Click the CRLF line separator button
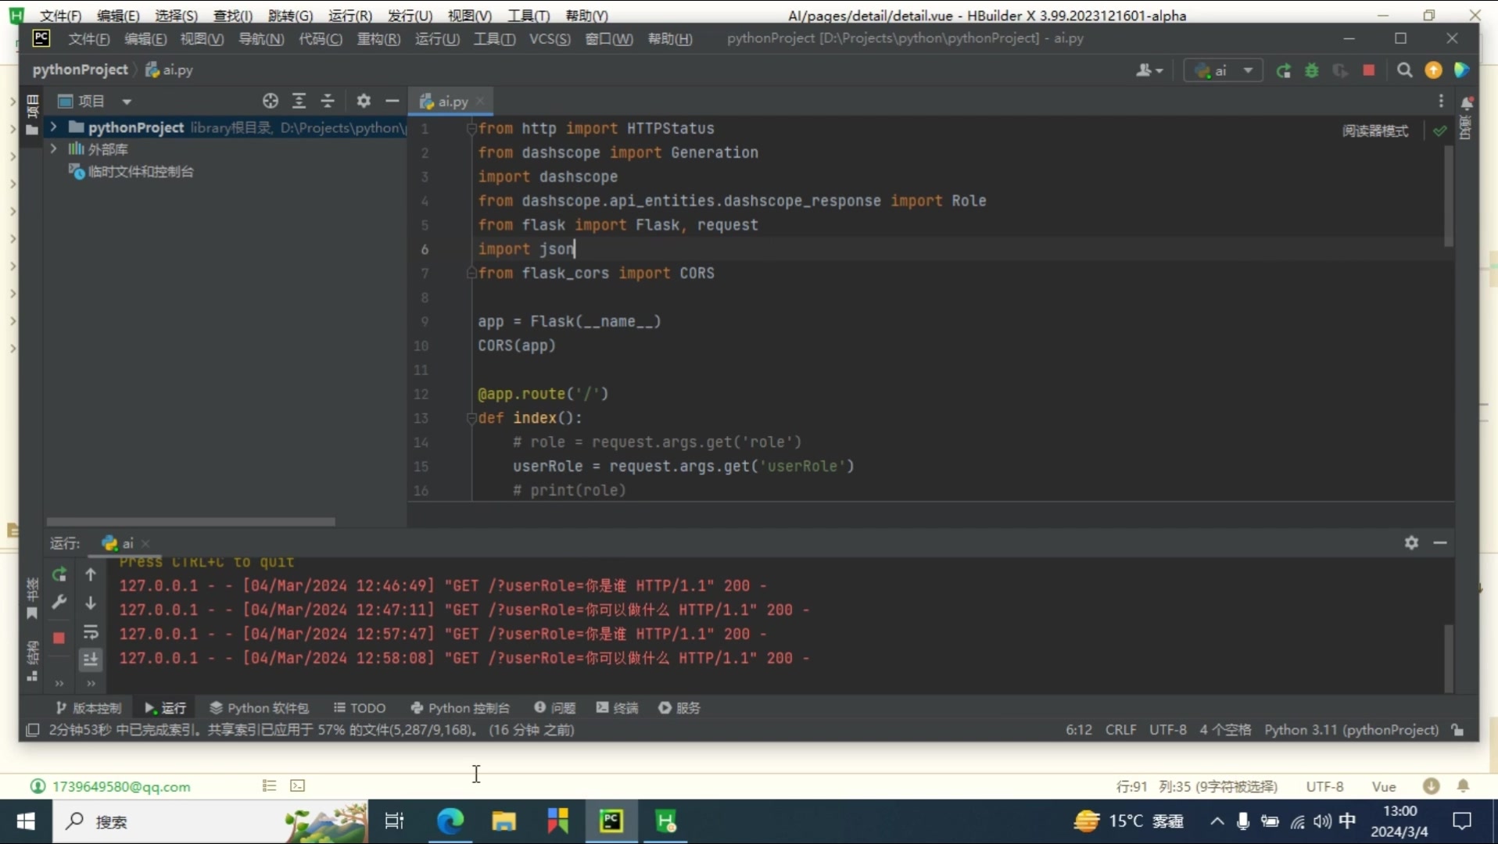This screenshot has width=1498, height=844. coord(1120,730)
